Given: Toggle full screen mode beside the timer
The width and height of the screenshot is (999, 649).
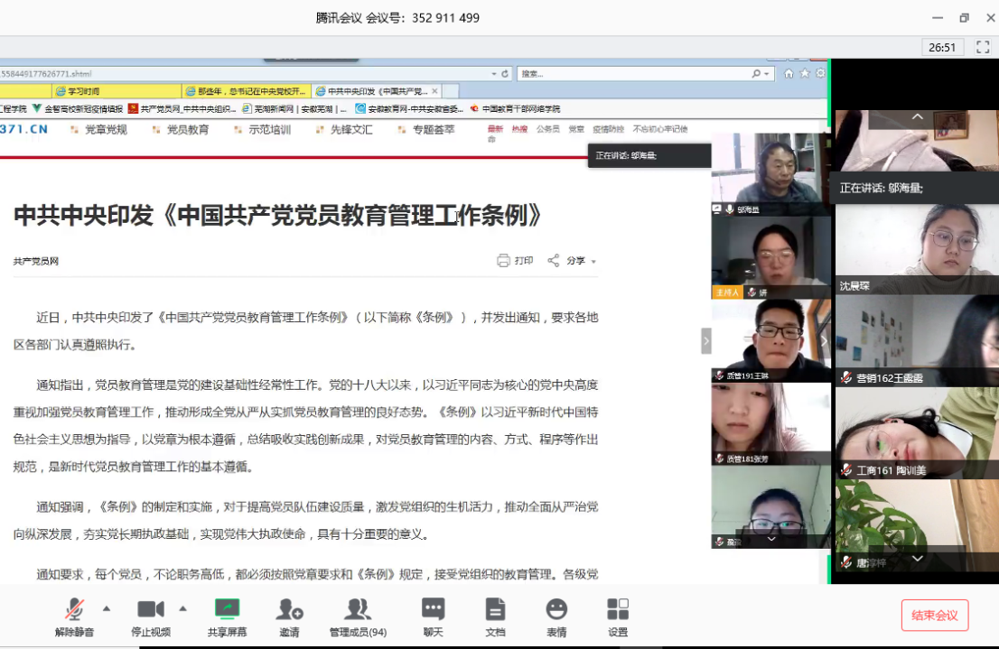Looking at the screenshot, I should pos(983,48).
